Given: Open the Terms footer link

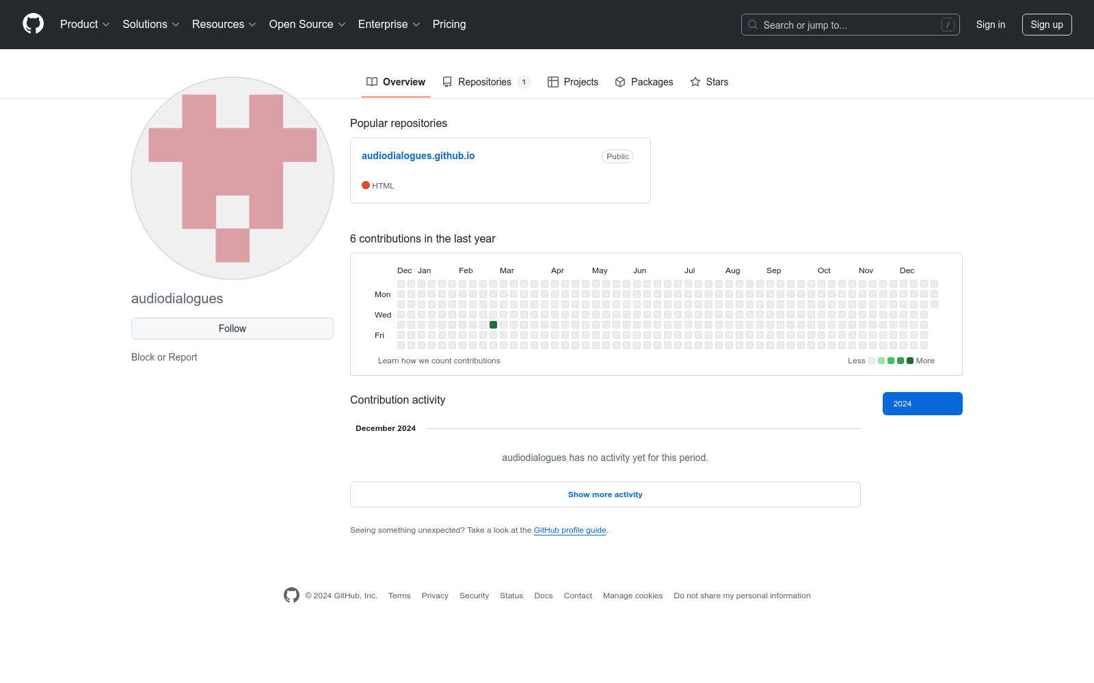Looking at the screenshot, I should pos(399,596).
